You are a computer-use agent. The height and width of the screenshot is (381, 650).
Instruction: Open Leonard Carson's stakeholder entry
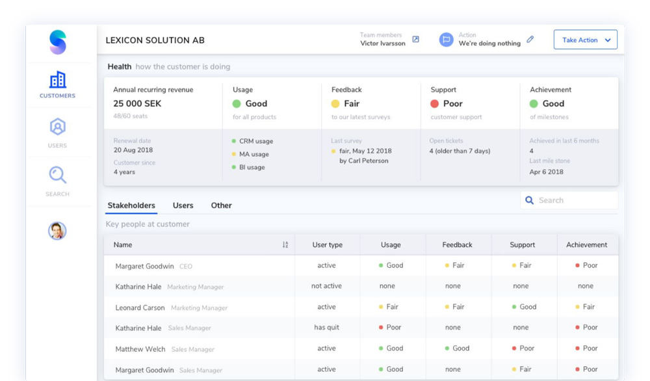coord(141,308)
